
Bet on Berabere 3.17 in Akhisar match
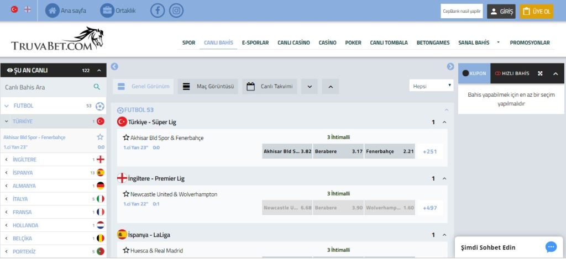339,151
